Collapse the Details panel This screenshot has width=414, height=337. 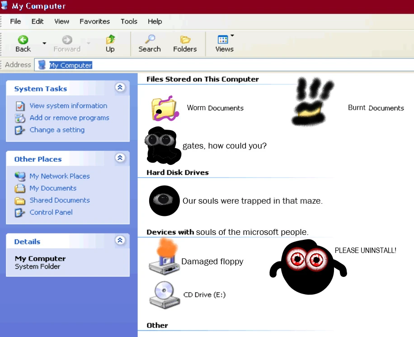120,240
